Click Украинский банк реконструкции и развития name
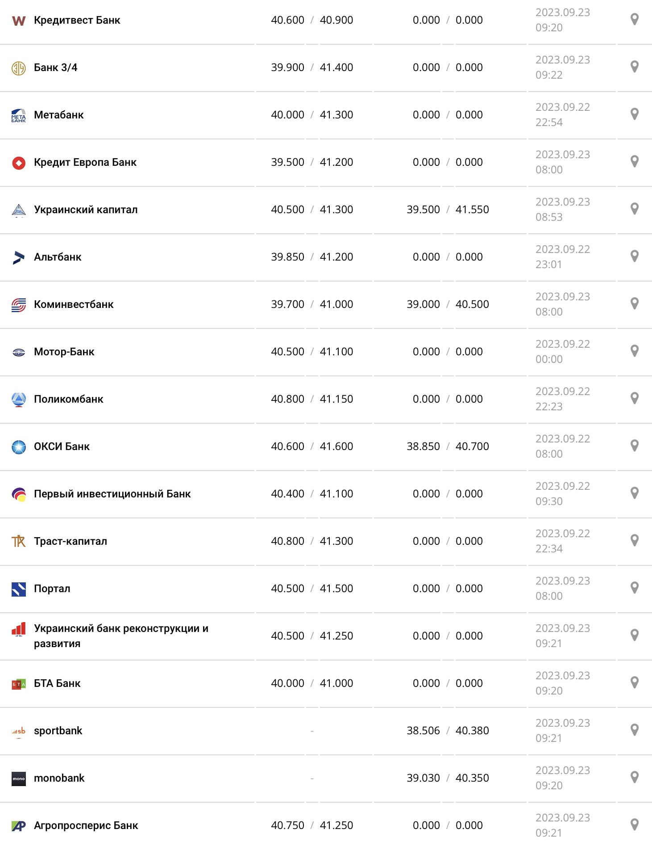 coord(121,635)
